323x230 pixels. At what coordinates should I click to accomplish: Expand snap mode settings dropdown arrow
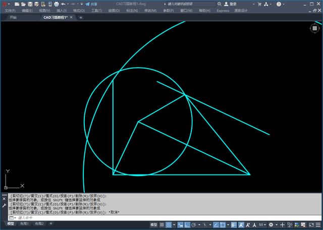tap(174, 225)
